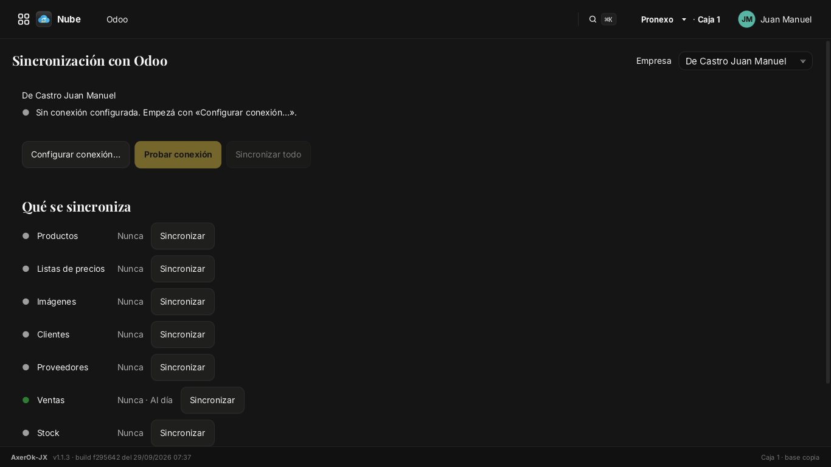Click the Listas de precios label
831x467 pixels.
[71, 269]
